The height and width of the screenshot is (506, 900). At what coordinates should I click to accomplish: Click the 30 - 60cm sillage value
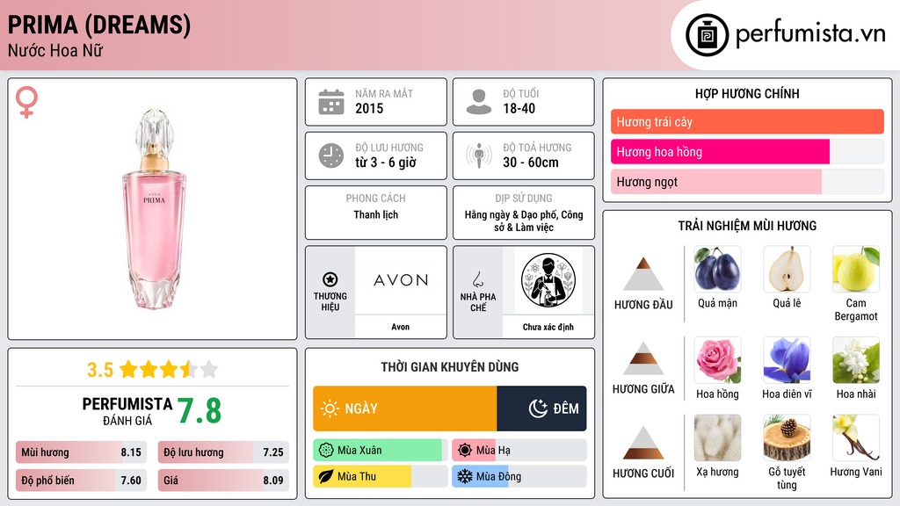[x=530, y=163]
